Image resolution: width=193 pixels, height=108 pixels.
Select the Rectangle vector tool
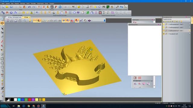click(2, 59)
